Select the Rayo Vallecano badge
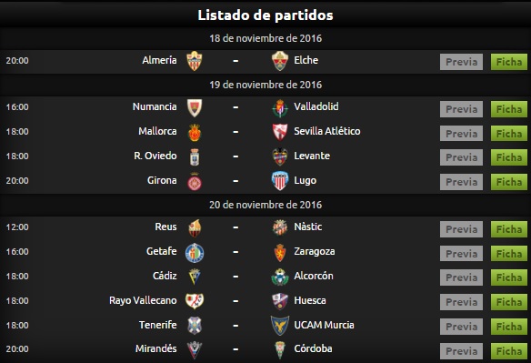This screenshot has height=363, width=531. [195, 301]
